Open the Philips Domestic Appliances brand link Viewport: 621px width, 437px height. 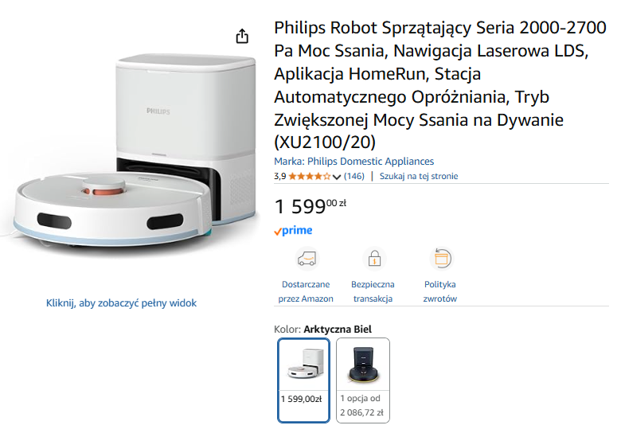pyautogui.click(x=354, y=161)
